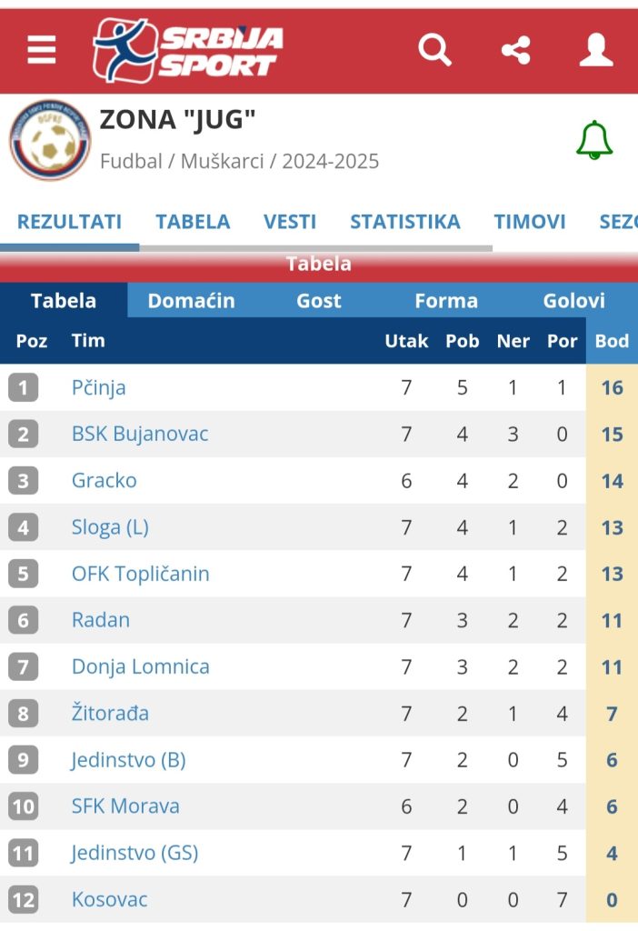The height and width of the screenshot is (931, 638).
Task: Tap the share icon
Action: point(515,50)
